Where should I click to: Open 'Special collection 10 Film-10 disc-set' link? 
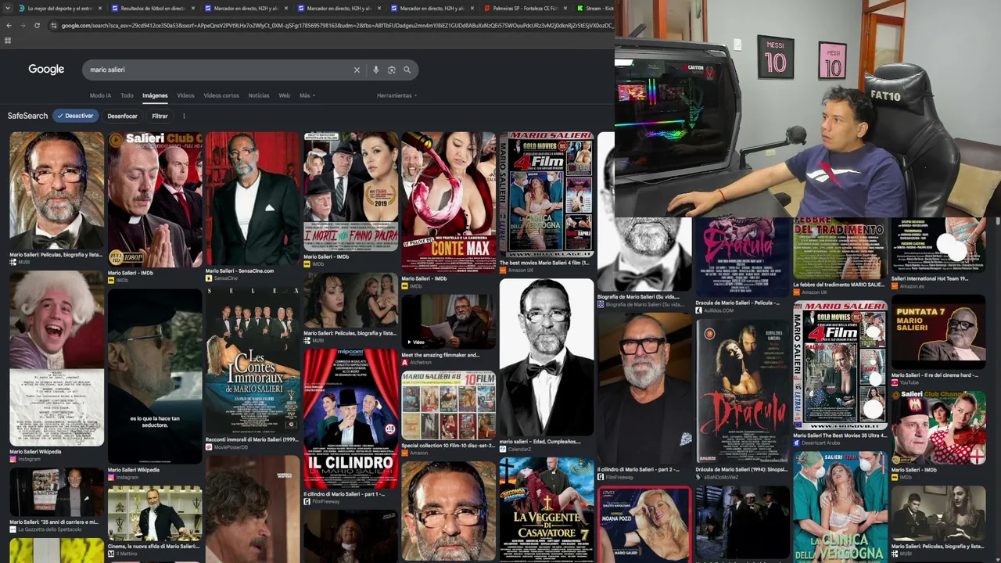pos(448,446)
